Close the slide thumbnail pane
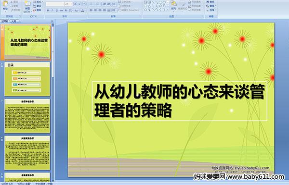Image resolution: width=289 pixels, height=185 pixels. click(x=52, y=21)
